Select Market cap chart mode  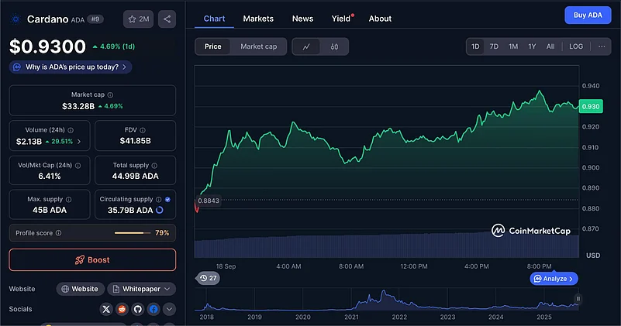click(259, 46)
